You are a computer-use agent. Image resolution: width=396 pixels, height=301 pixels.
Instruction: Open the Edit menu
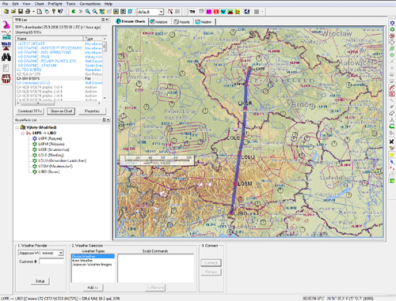pos(15,4)
